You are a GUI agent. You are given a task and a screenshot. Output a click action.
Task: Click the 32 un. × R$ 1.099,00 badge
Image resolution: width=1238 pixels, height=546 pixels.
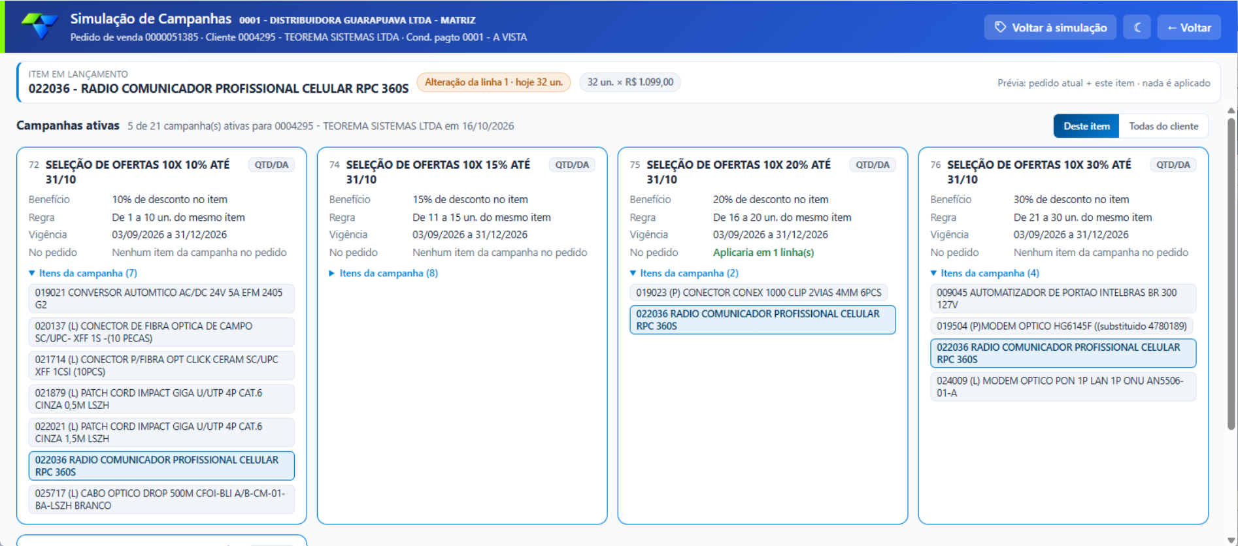pyautogui.click(x=630, y=82)
